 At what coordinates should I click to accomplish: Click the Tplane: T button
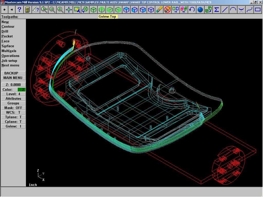pos(13,117)
